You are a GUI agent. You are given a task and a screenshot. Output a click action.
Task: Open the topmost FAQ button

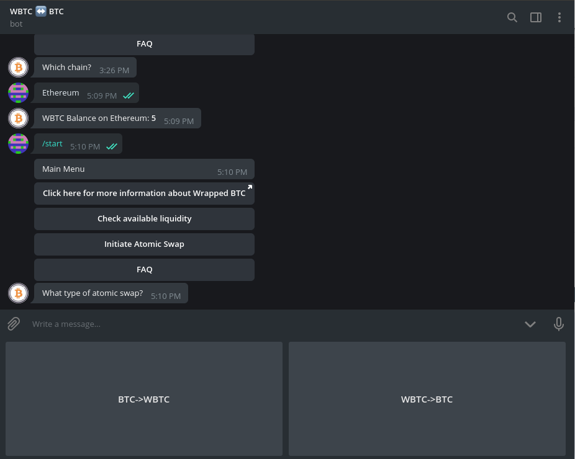144,44
